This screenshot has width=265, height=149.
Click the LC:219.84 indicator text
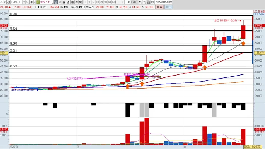[x=259, y=11]
